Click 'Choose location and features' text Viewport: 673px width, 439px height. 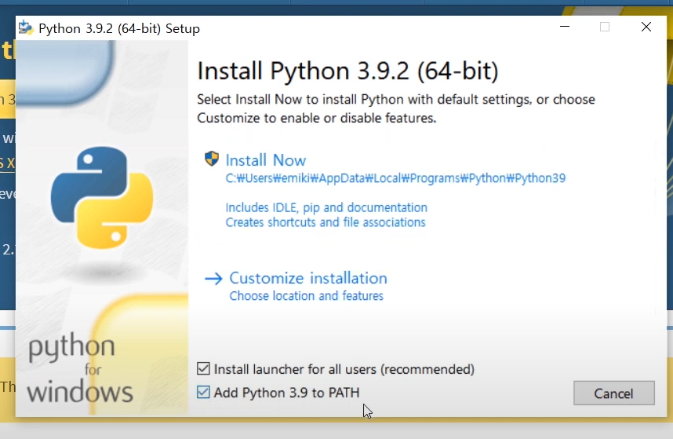click(x=306, y=296)
